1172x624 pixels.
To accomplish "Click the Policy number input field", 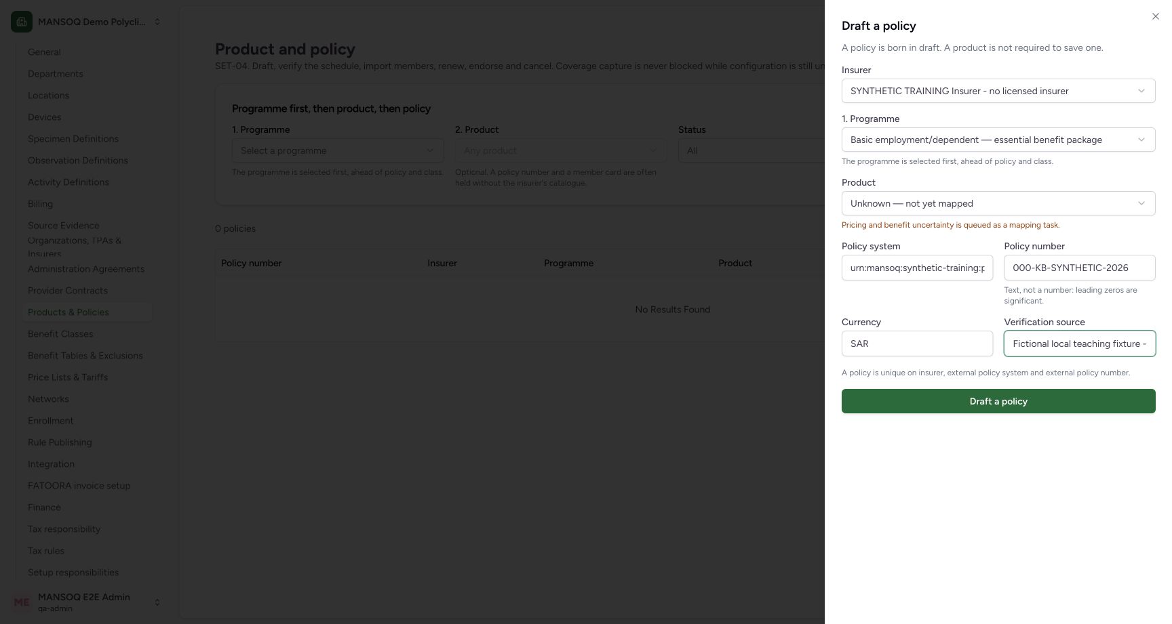I will [x=1079, y=268].
